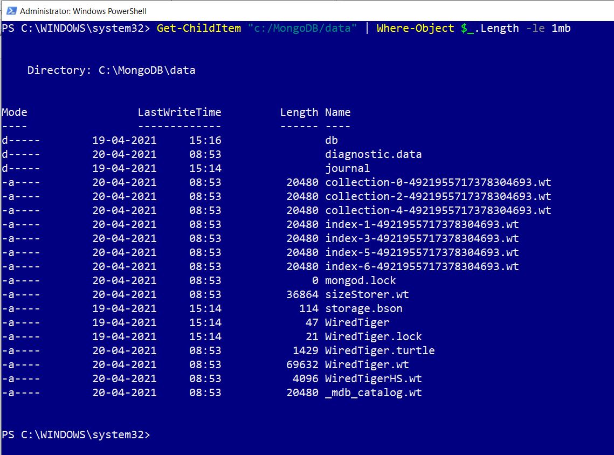
Task: Click the Mode column header
Action: pos(15,112)
